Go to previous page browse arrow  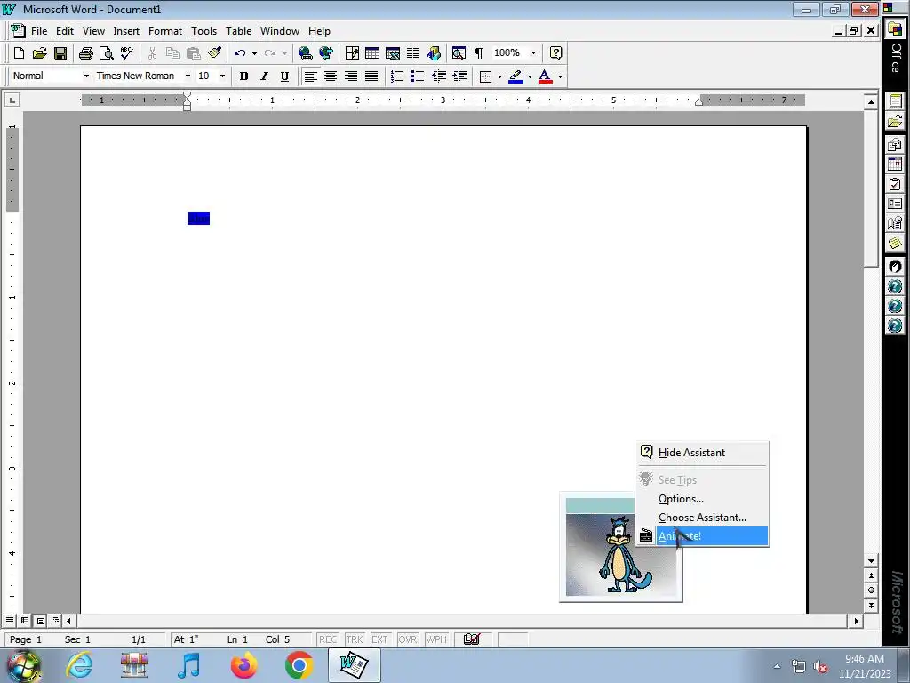click(871, 575)
